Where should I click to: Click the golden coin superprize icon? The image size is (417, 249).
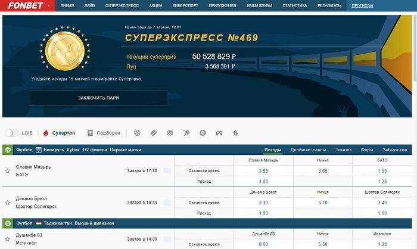[x=65, y=51]
